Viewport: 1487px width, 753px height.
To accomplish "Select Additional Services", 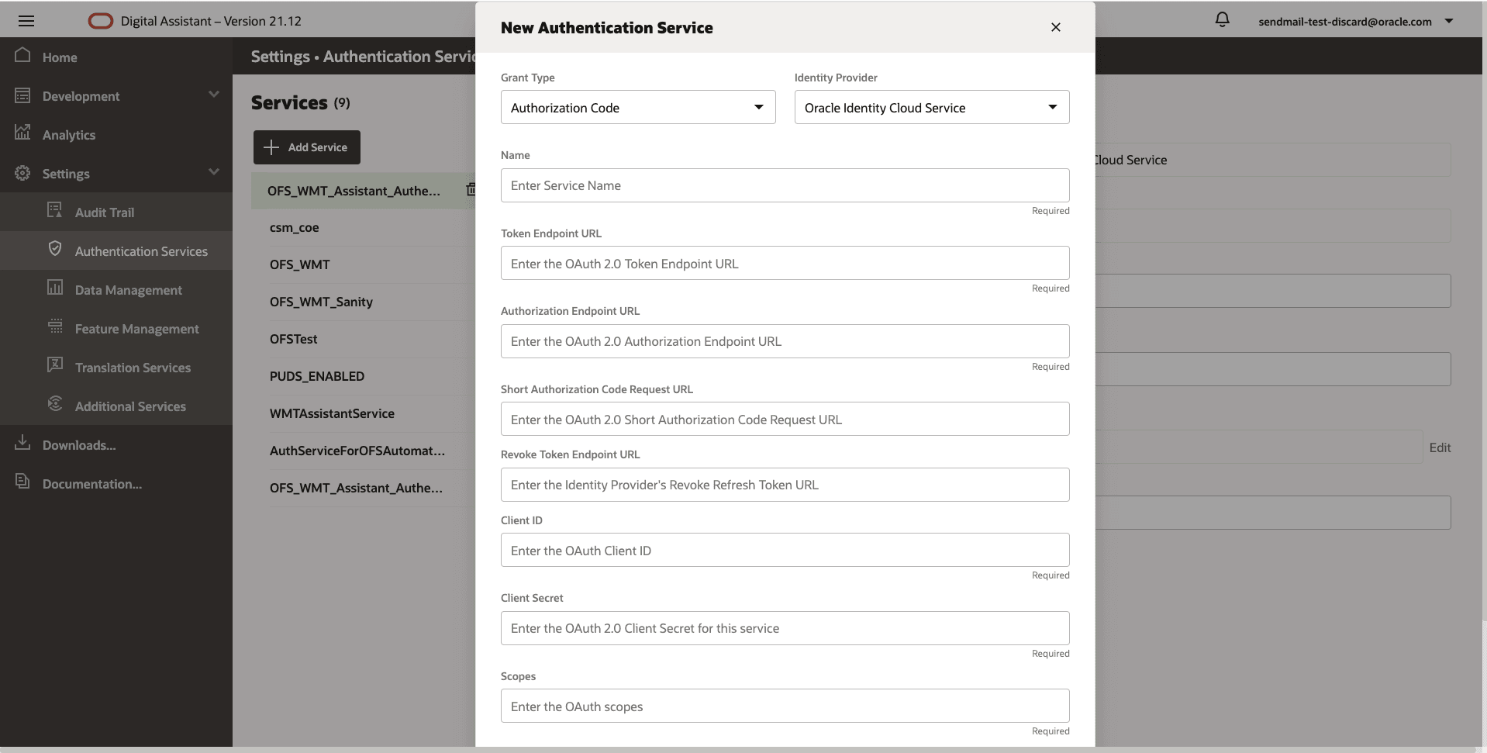I will point(129,406).
